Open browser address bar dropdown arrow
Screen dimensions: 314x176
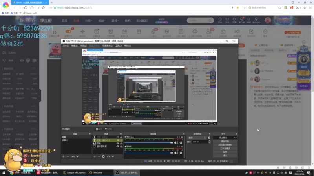coord(244,8)
